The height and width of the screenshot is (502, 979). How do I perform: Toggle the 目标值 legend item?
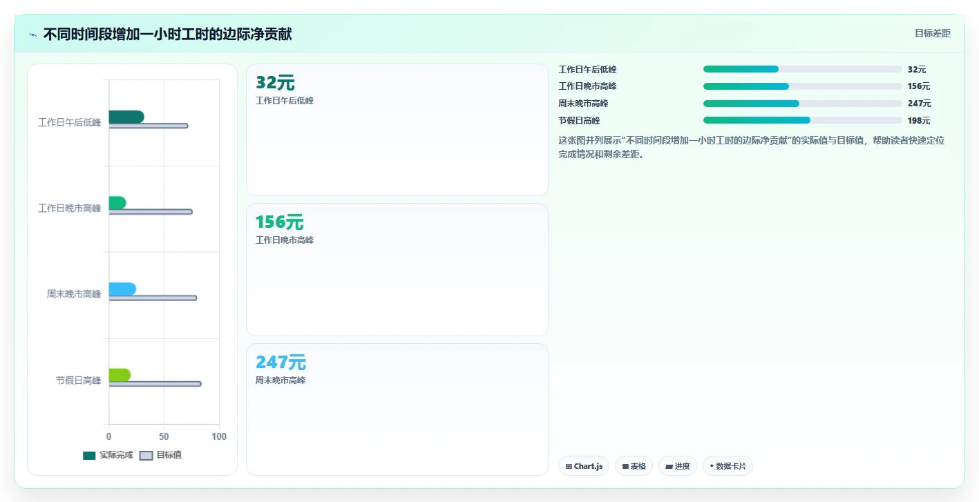[160, 455]
